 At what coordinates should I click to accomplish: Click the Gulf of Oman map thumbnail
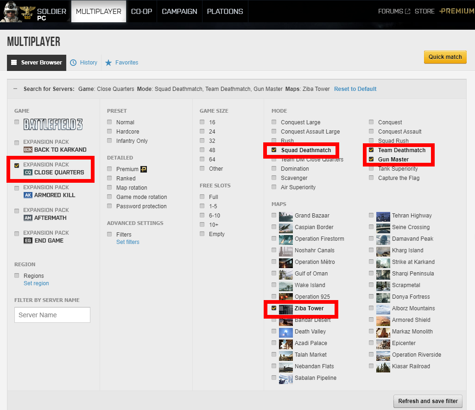click(x=285, y=274)
